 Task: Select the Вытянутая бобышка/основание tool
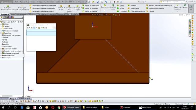point(8,8)
